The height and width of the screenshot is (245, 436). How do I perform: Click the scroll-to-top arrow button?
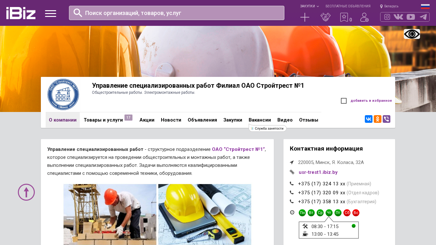26,192
